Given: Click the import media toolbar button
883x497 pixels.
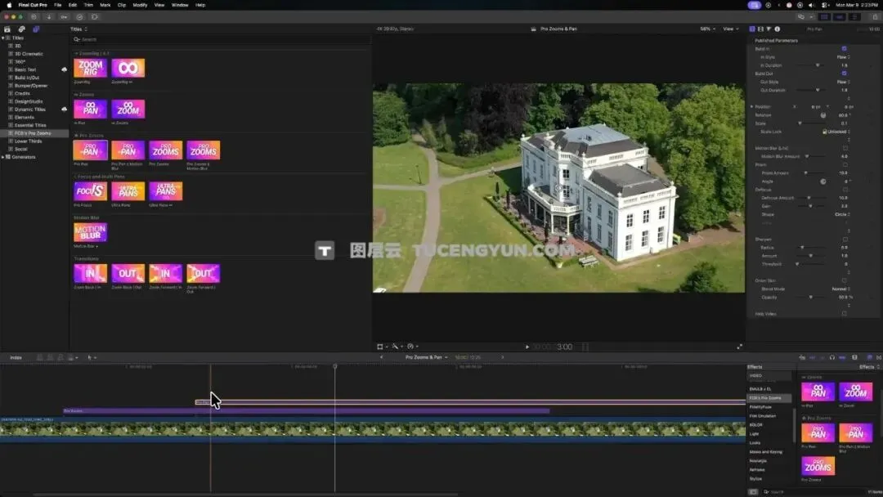Looking at the screenshot, I should pos(48,17).
